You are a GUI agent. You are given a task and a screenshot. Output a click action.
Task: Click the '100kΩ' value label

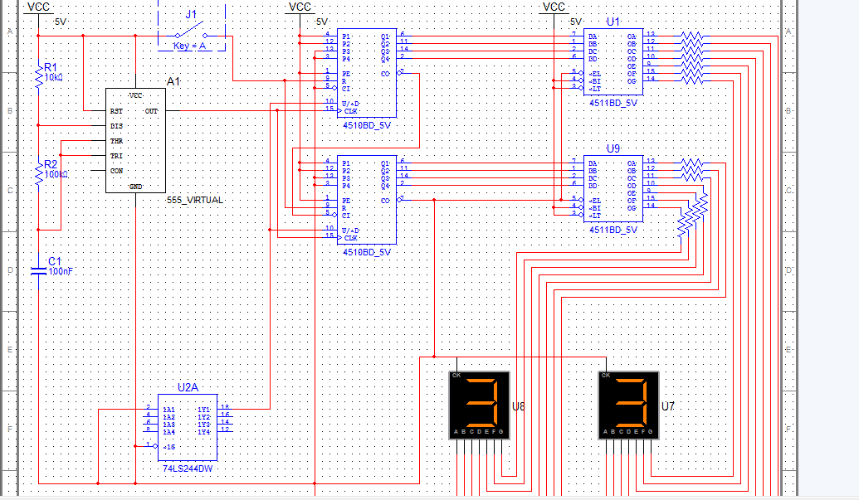coord(56,174)
